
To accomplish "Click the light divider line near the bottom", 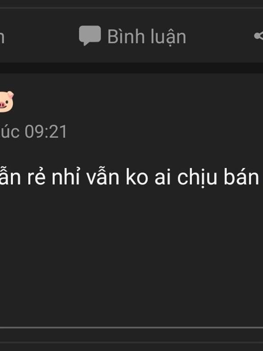I will click(131, 327).
